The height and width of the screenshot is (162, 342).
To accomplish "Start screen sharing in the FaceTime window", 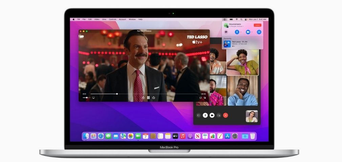I will click(219, 115).
